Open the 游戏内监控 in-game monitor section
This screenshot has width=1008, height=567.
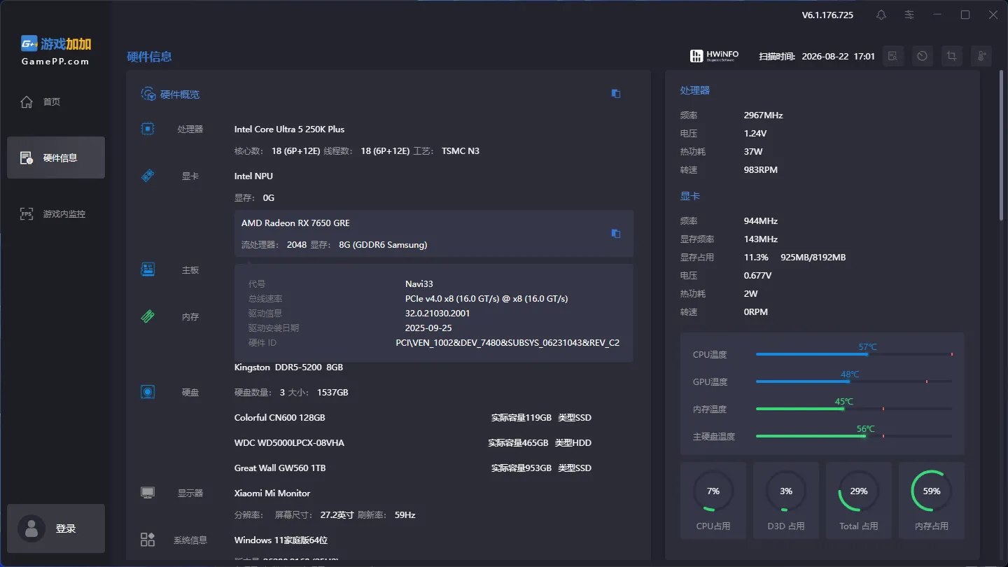click(x=56, y=214)
